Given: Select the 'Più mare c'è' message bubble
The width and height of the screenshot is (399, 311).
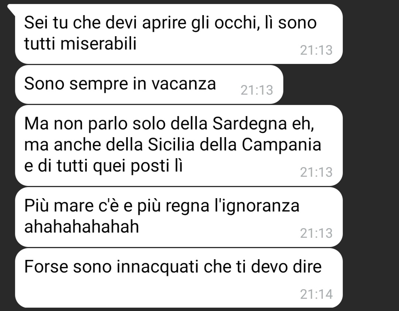Looking at the screenshot, I should [x=179, y=217].
